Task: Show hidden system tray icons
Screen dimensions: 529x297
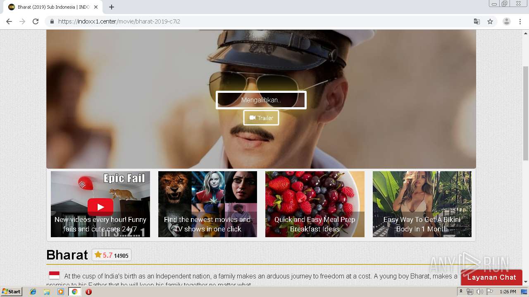Action: point(461,292)
